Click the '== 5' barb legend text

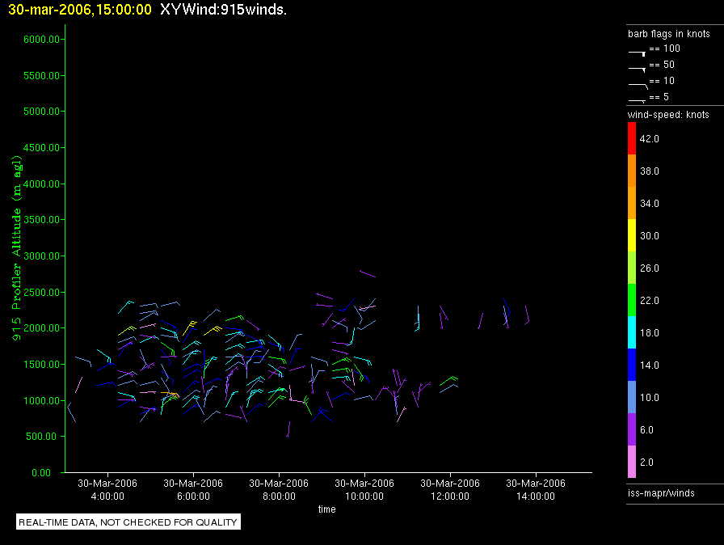click(659, 96)
